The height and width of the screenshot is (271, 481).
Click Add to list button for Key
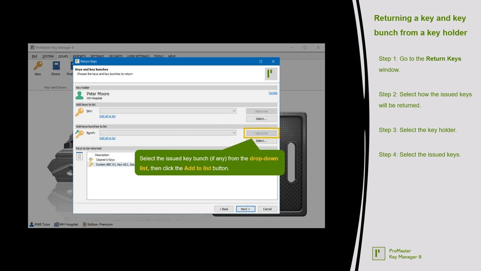tap(262, 111)
